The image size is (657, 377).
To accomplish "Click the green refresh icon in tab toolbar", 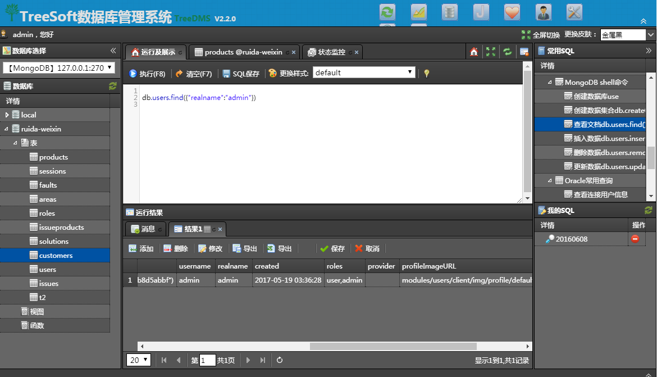I will [x=508, y=52].
